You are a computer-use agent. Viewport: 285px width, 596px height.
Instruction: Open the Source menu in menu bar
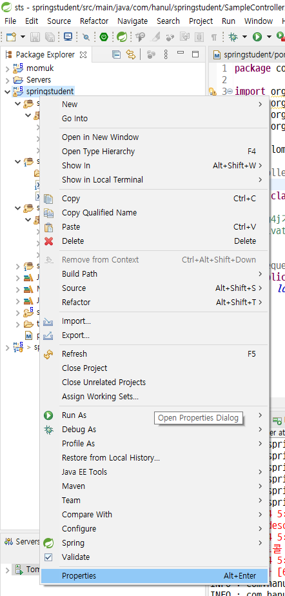click(59, 21)
